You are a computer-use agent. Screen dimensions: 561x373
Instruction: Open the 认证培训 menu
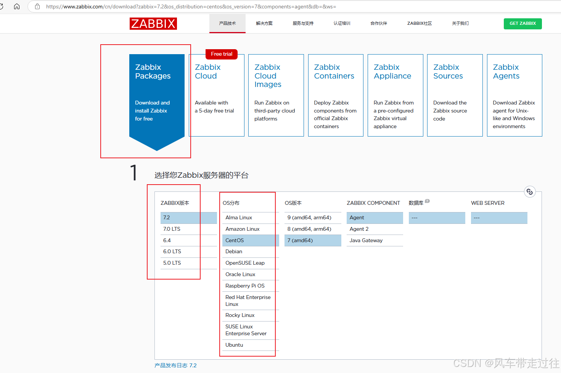(x=342, y=24)
